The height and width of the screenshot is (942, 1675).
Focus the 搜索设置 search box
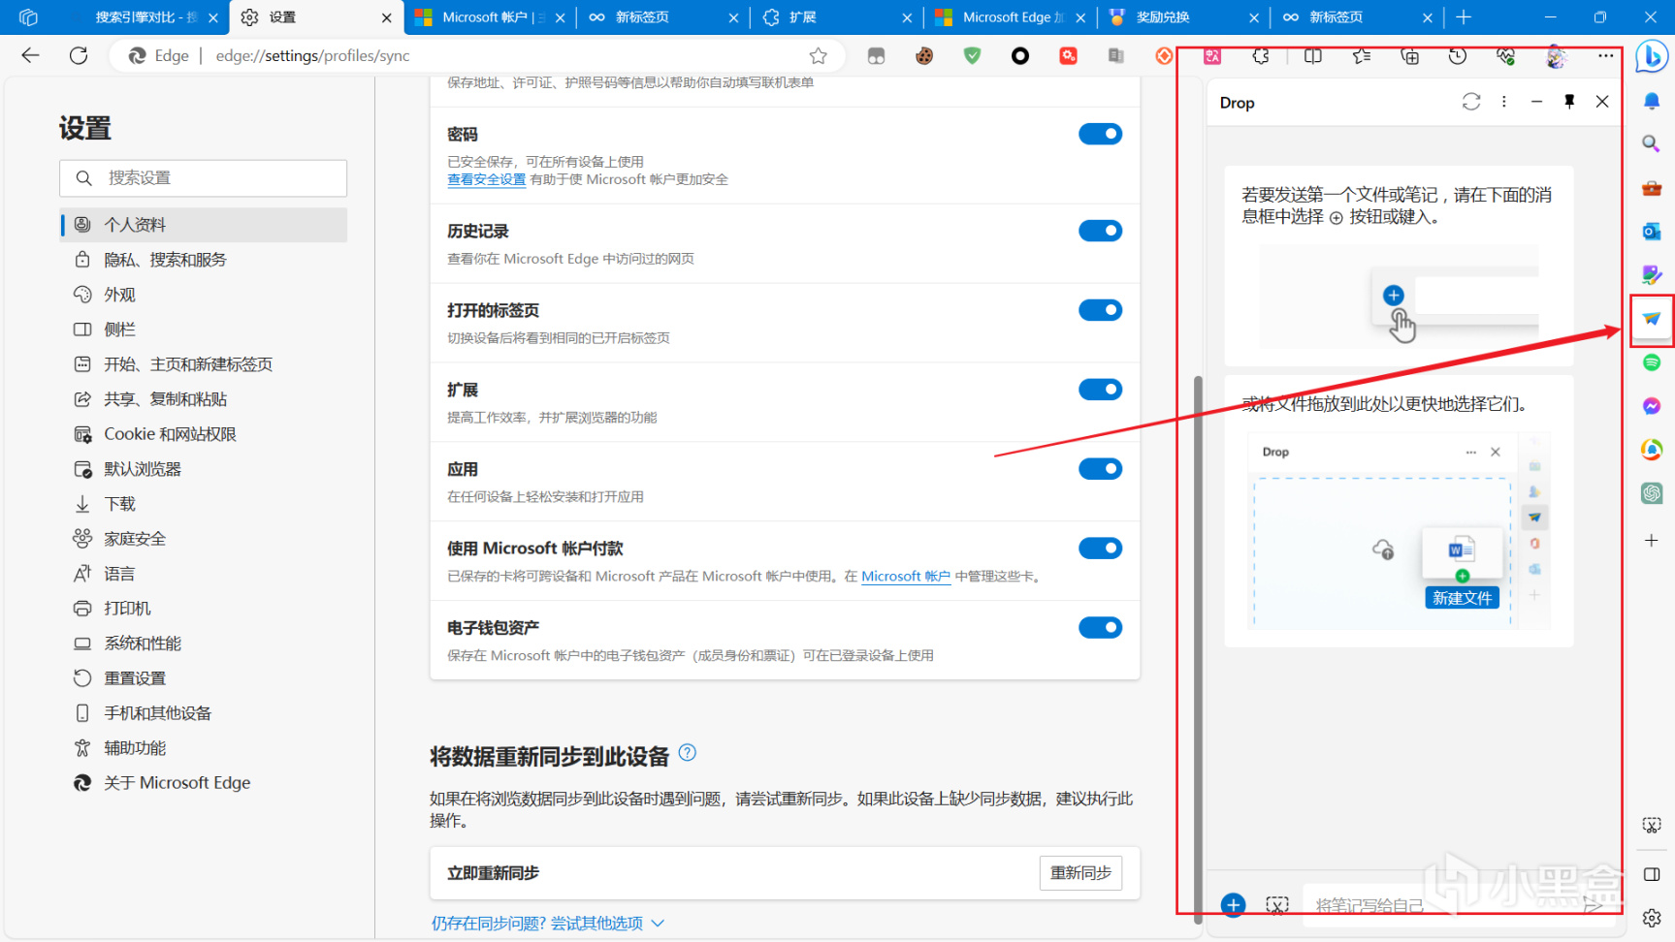[204, 178]
